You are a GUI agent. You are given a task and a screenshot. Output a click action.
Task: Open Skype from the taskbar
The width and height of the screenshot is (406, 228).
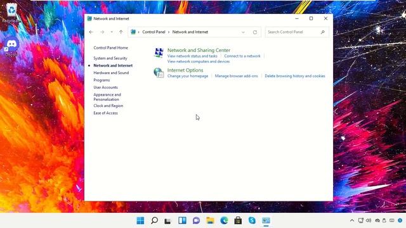[x=252, y=220]
